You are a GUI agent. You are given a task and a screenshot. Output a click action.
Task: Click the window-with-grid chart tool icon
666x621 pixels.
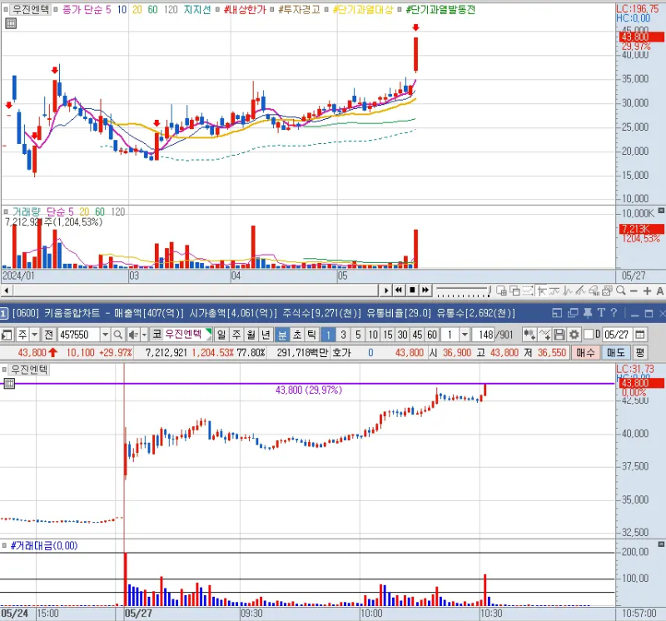[x=501, y=291]
